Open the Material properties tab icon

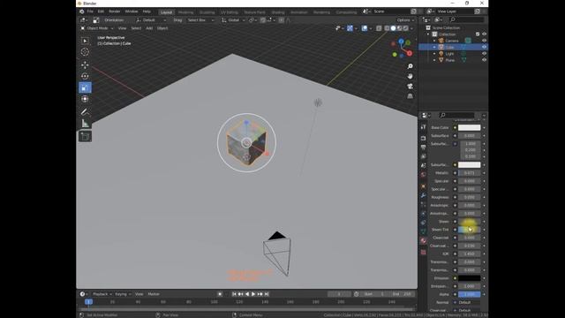(x=424, y=240)
